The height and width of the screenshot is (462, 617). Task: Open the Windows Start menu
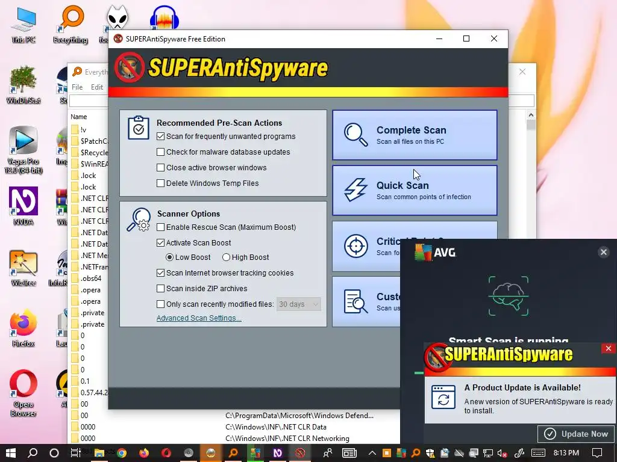(11, 453)
